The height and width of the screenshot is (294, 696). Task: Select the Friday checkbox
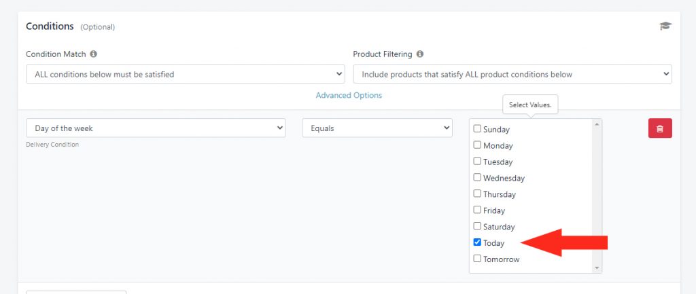pyautogui.click(x=477, y=210)
